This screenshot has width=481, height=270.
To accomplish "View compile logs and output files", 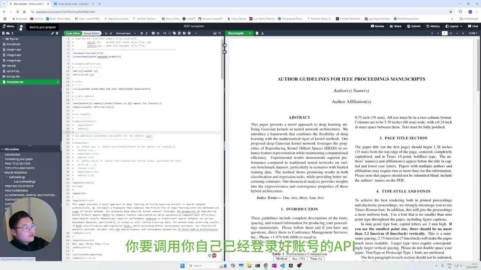I will 257,33.
